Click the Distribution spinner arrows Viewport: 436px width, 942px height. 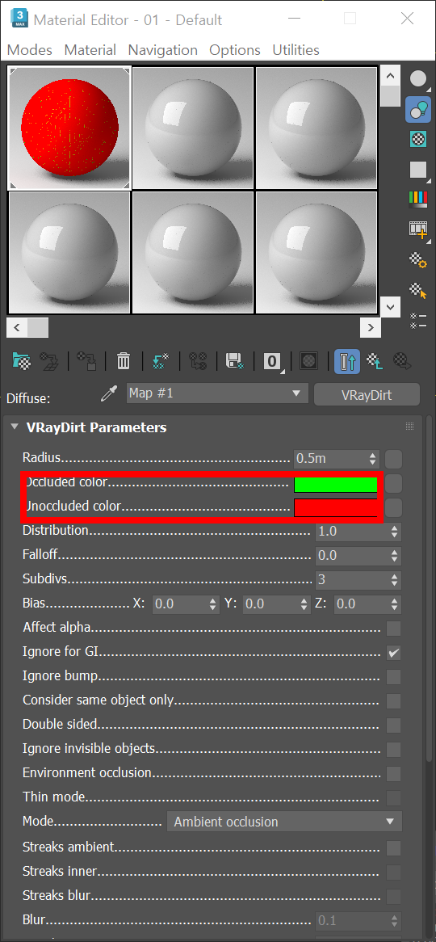coord(395,532)
